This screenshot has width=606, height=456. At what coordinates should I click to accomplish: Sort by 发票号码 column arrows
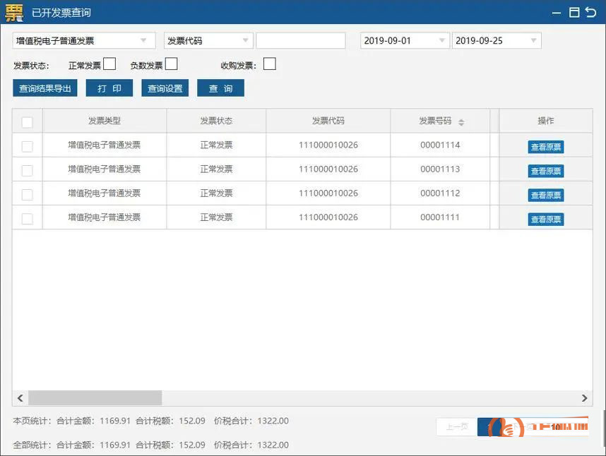461,122
